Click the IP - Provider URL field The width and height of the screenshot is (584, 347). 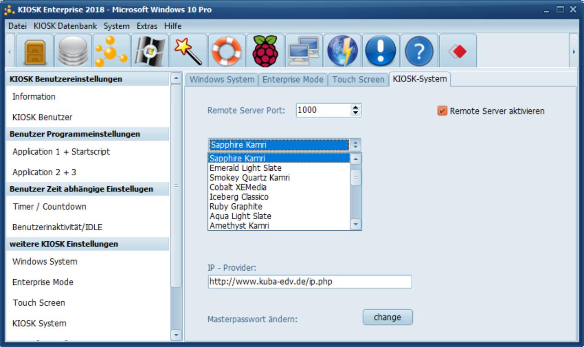(x=310, y=282)
